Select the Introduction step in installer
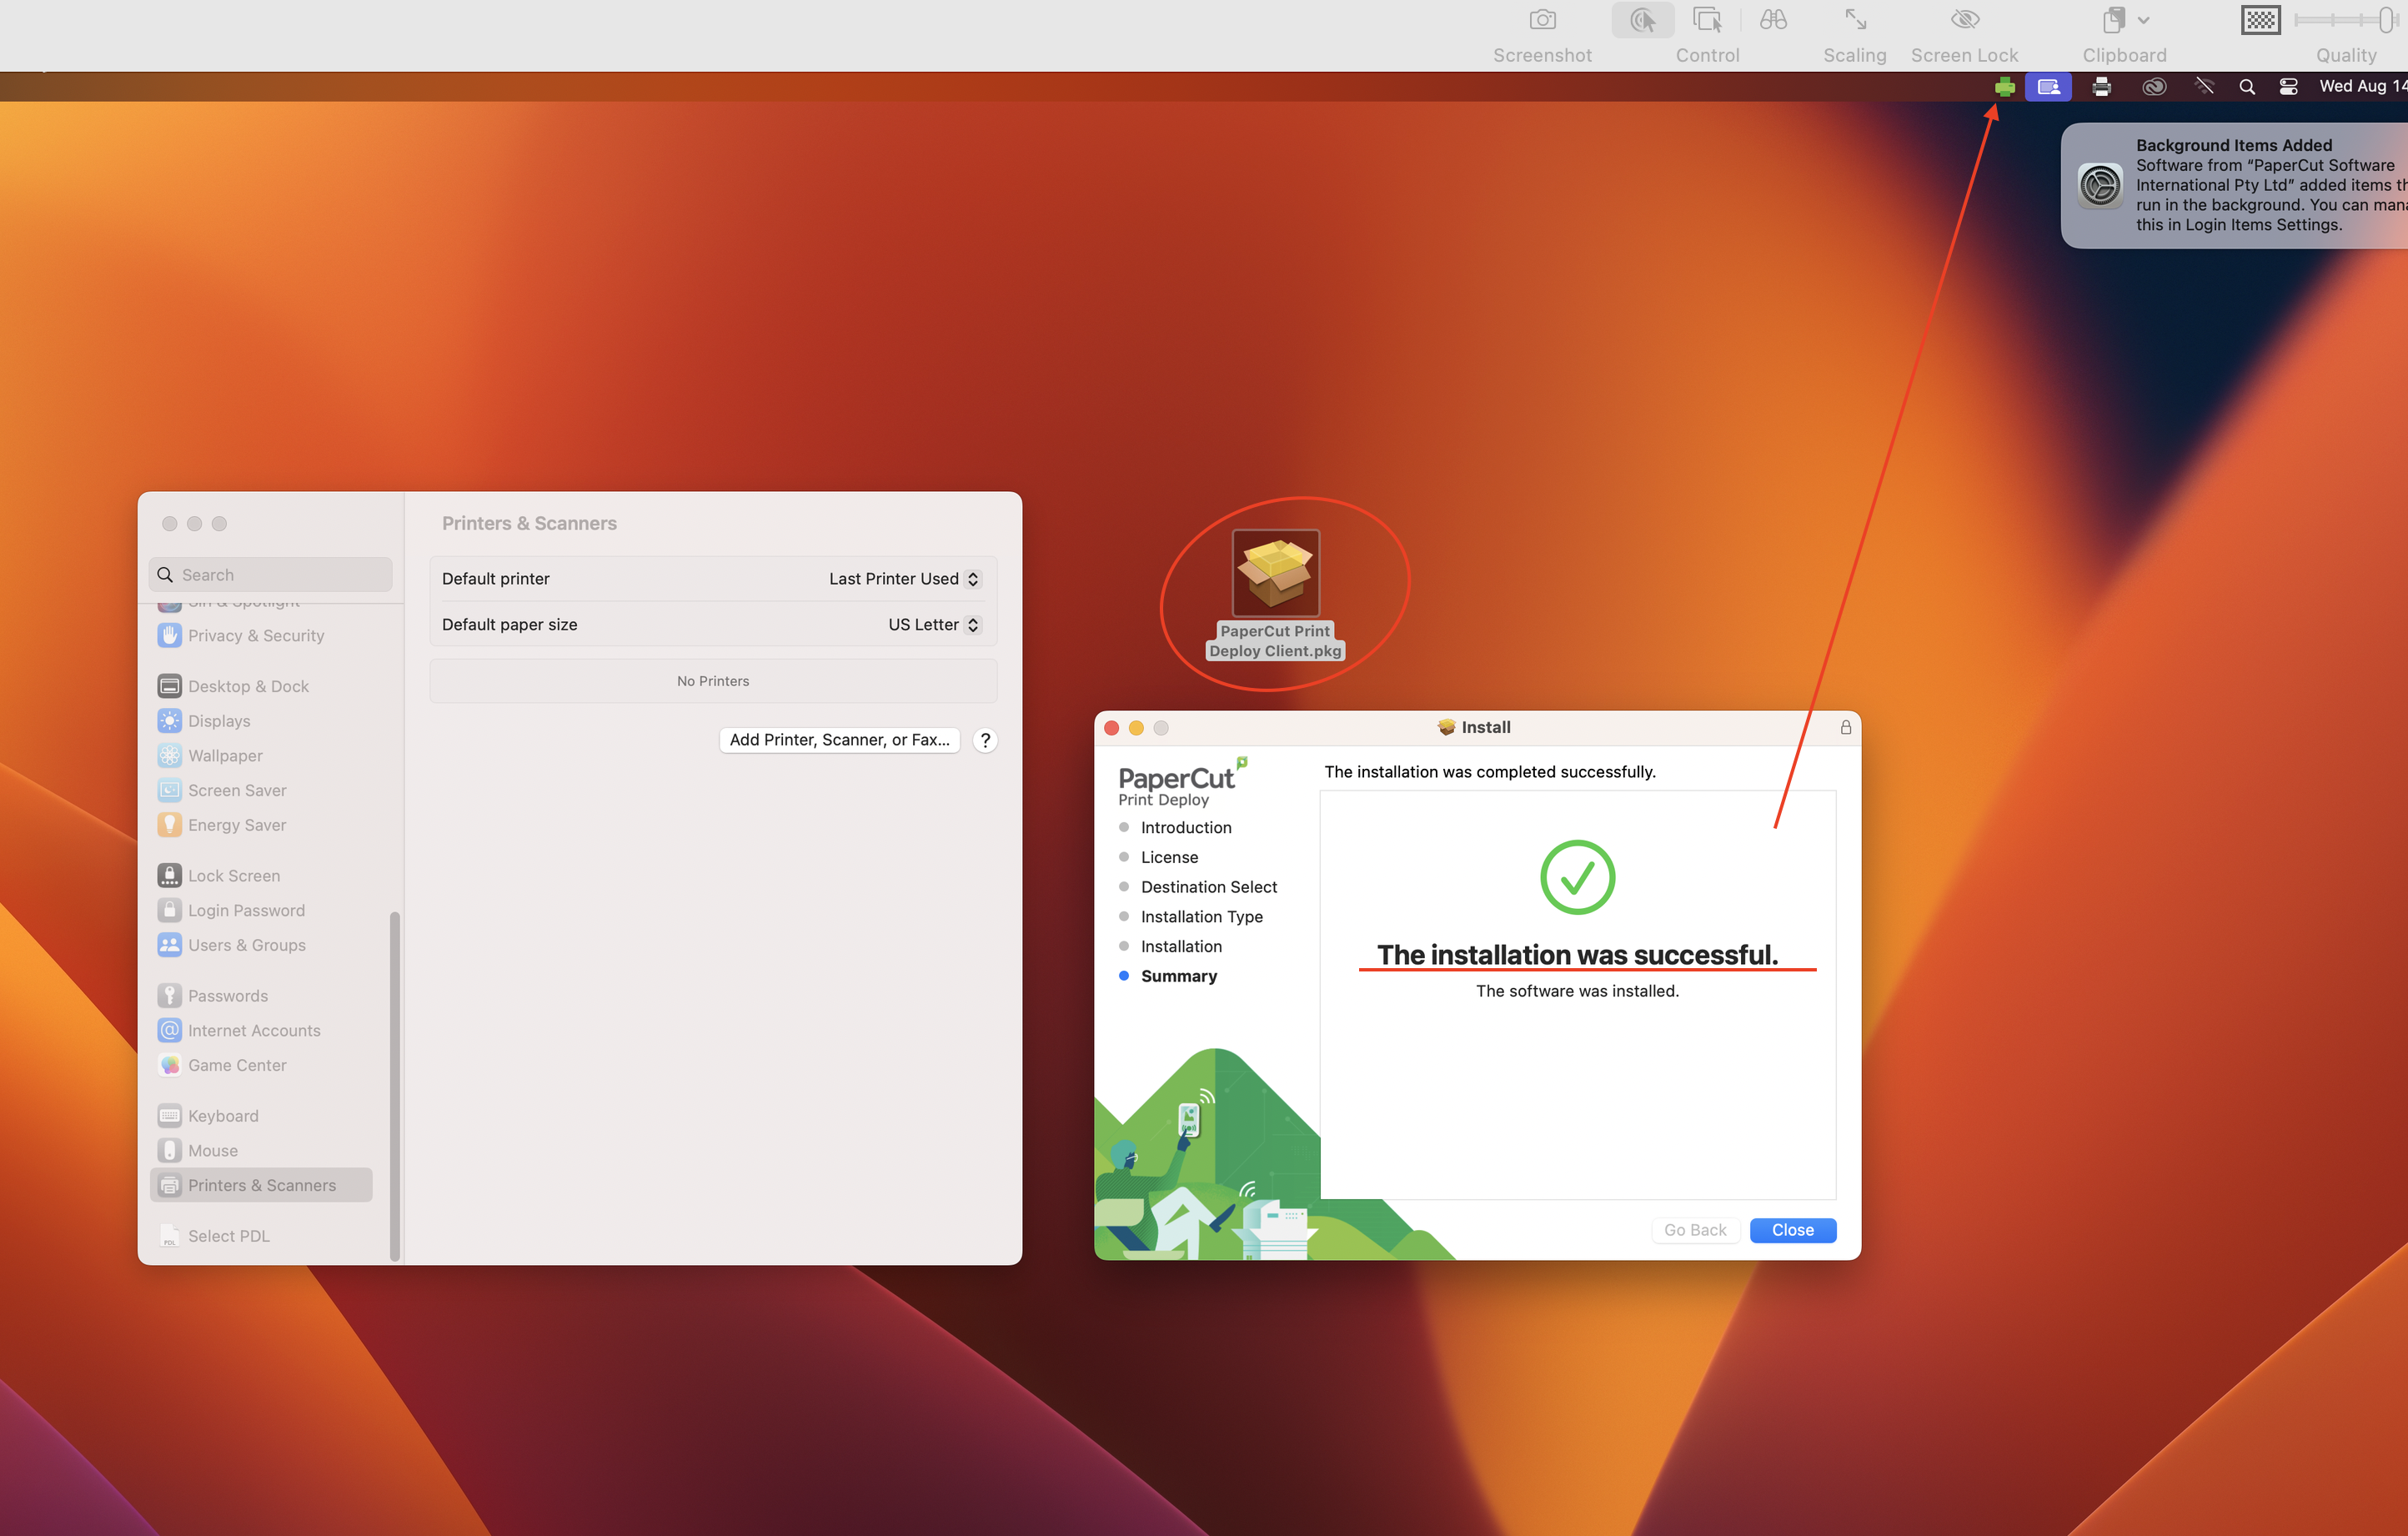The width and height of the screenshot is (2408, 1536). click(x=1185, y=827)
